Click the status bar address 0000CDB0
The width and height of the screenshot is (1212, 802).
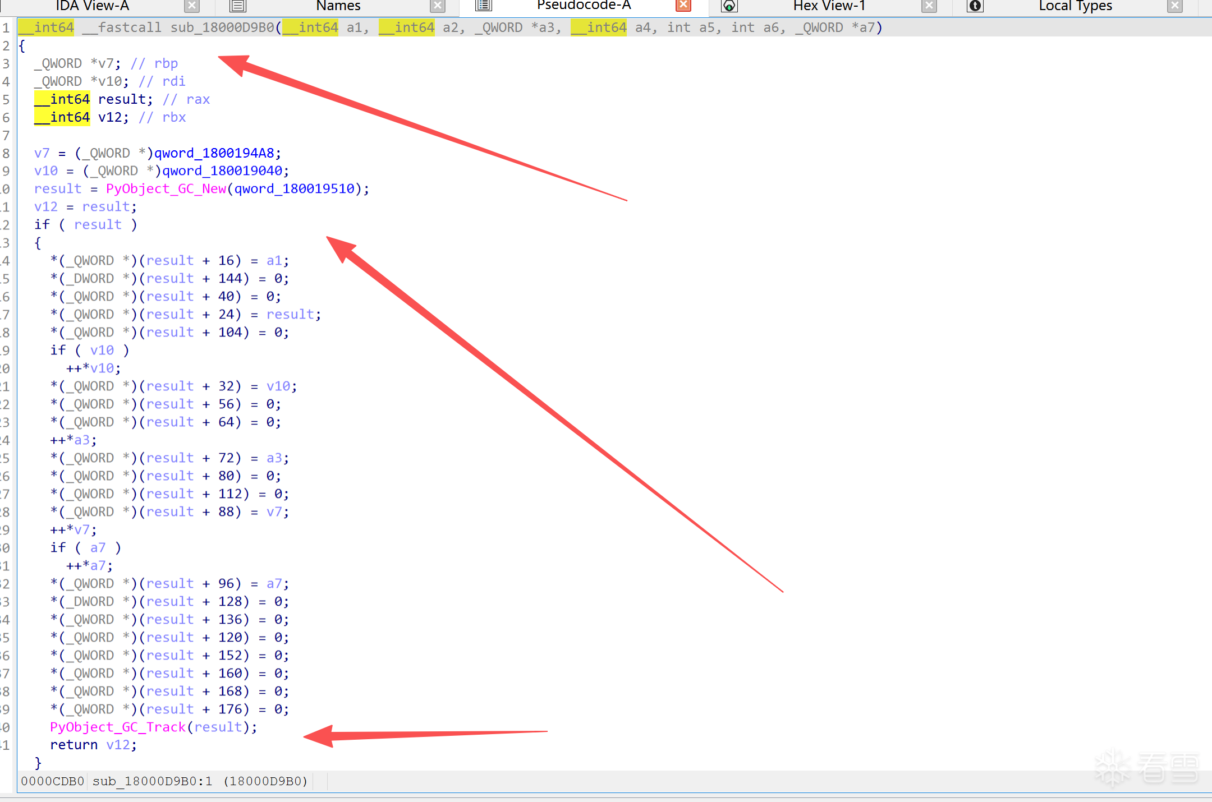tap(52, 781)
